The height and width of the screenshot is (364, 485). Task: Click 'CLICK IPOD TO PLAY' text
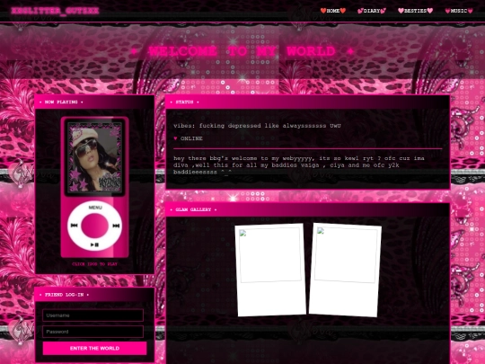tap(94, 264)
